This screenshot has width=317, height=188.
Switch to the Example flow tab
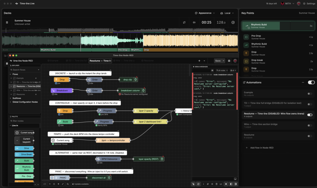tap(53, 61)
